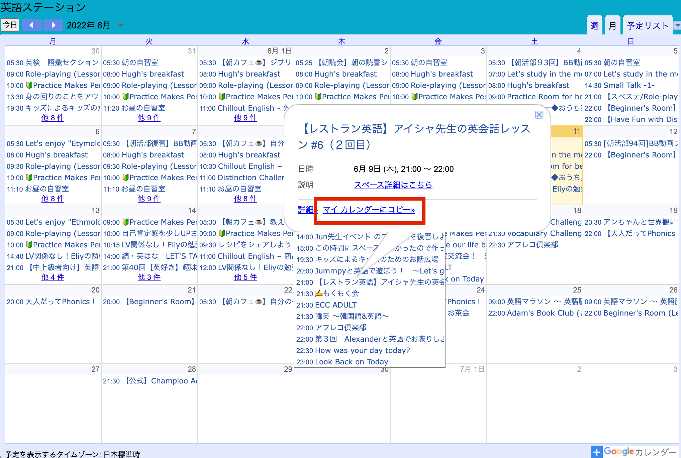The width and height of the screenshot is (681, 458).
Task: Expand 他 9 件 on June 1st
Action: click(245, 118)
